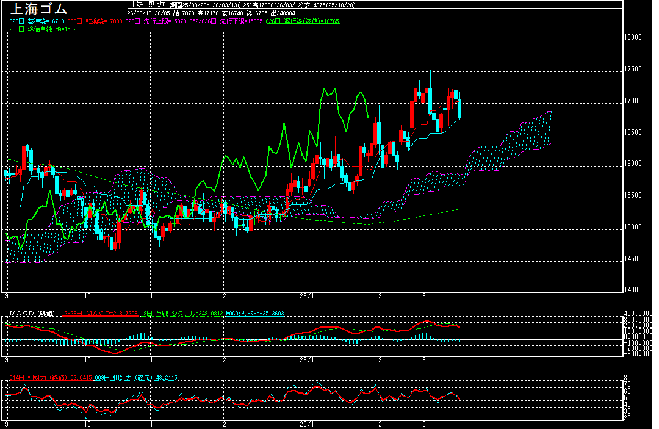Image resolution: width=659 pixels, height=429 pixels.
Task: Click the 14000 price axis label
Action: (x=633, y=290)
